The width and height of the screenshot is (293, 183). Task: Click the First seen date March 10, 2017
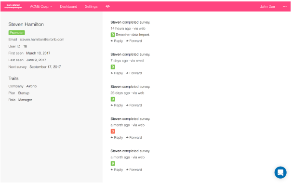click(38, 53)
